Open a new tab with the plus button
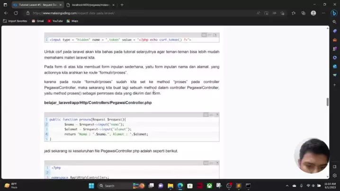Image resolution: width=340 pixels, height=191 pixels. click(x=122, y=5)
